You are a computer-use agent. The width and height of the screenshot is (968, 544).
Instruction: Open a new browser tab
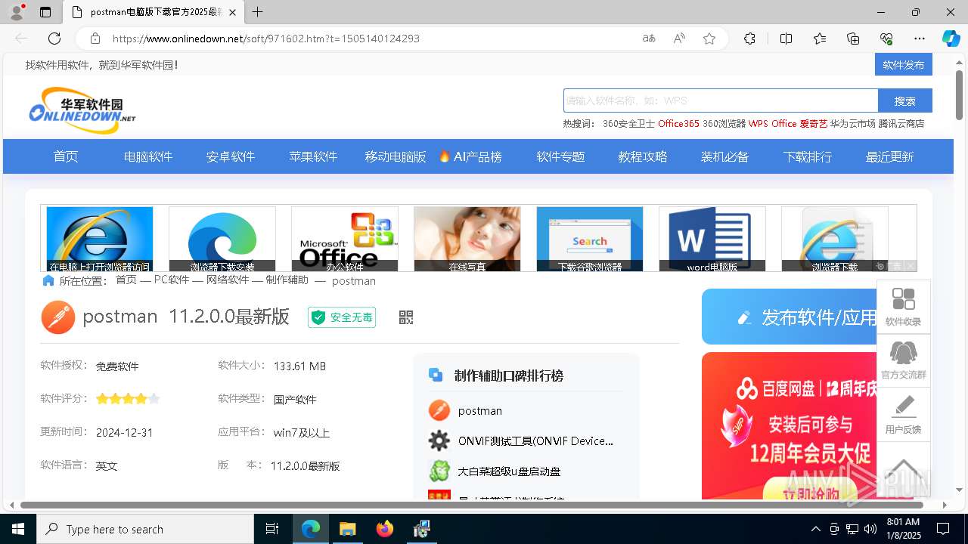click(258, 12)
